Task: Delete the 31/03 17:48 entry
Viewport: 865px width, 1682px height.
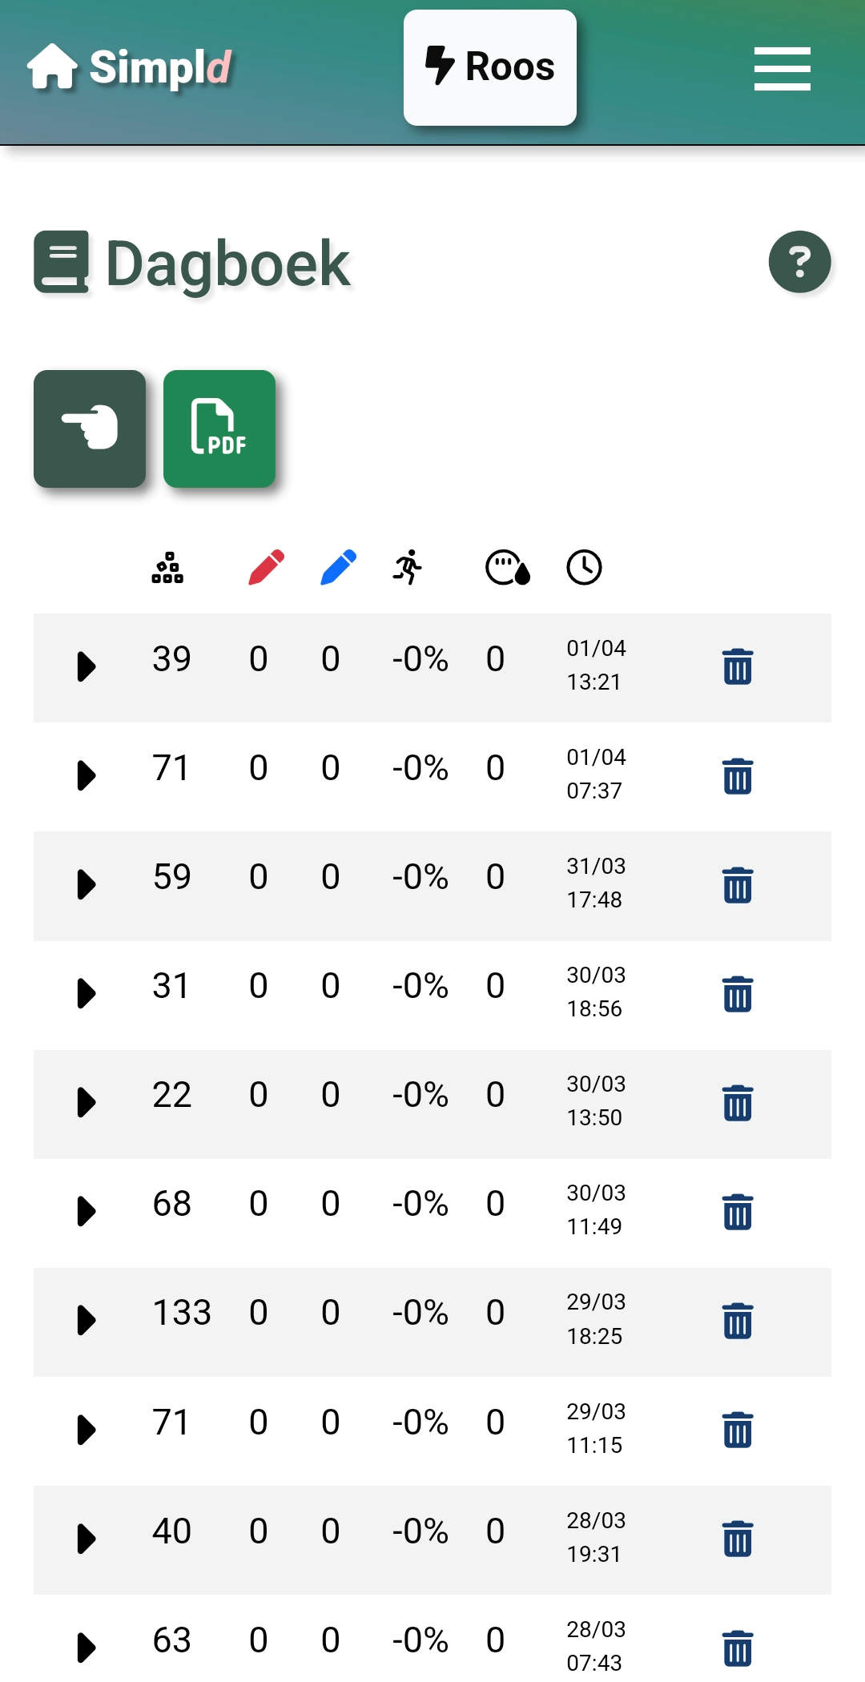Action: [738, 884]
